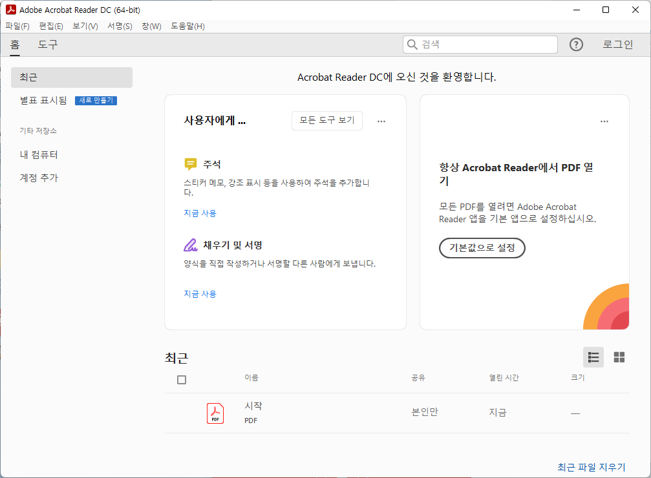Open the 시작 file name entry

(x=253, y=406)
